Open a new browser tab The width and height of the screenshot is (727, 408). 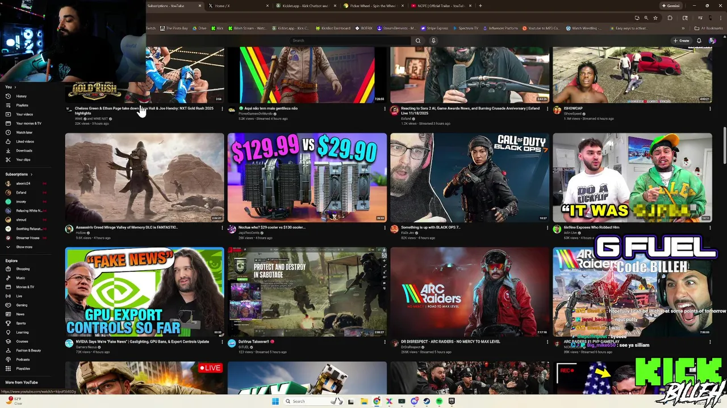(481, 6)
